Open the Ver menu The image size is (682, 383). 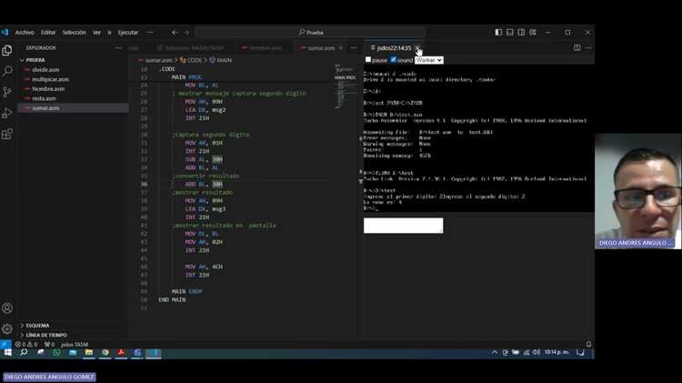[x=96, y=32]
